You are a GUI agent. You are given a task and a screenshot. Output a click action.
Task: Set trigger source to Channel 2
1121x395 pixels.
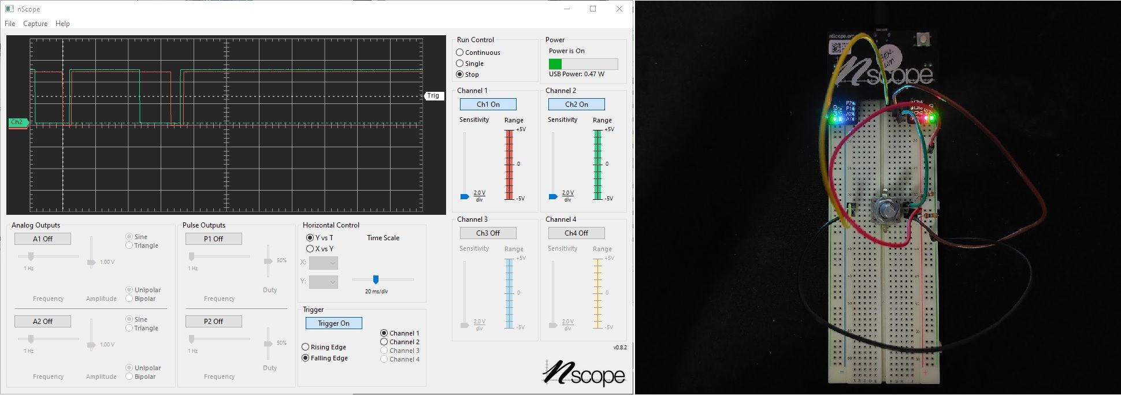[384, 342]
